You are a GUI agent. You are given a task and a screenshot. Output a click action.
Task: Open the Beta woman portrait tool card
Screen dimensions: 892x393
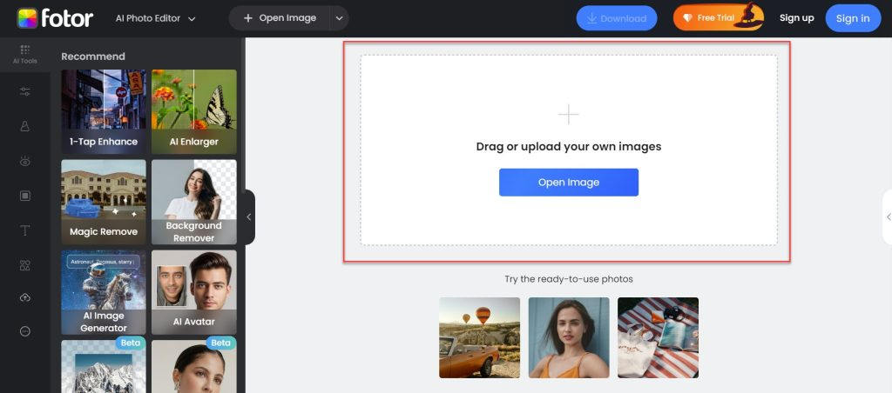(x=194, y=366)
